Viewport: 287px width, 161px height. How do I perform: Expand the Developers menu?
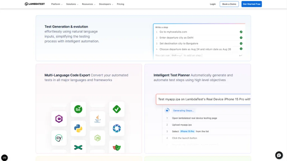click(x=106, y=4)
